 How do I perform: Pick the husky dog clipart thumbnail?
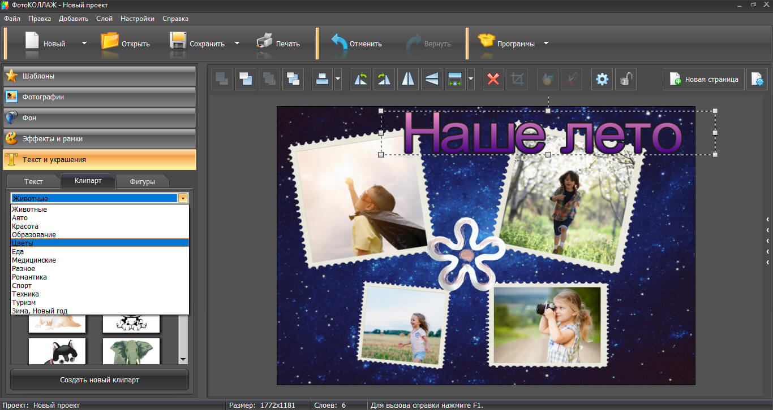(x=57, y=351)
